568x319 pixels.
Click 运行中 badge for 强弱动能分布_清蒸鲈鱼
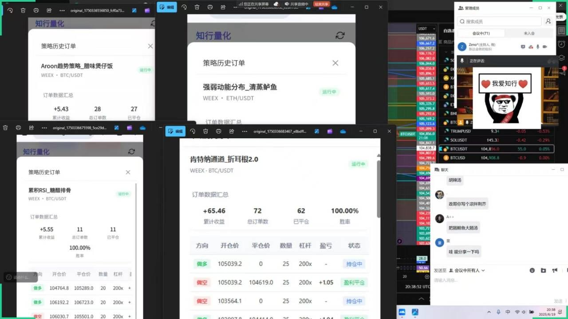coord(329,92)
